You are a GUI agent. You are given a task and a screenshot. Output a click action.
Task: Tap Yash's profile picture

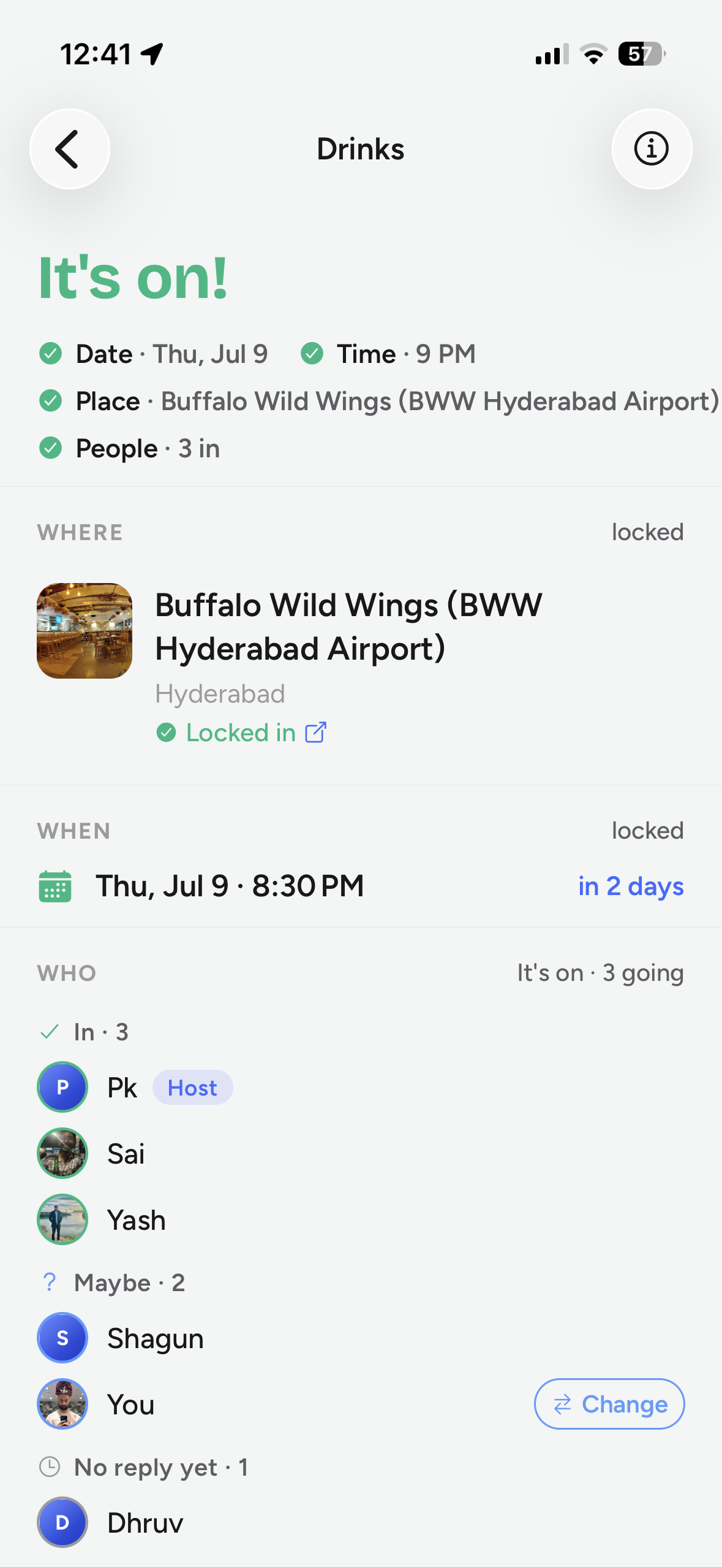click(62, 1219)
